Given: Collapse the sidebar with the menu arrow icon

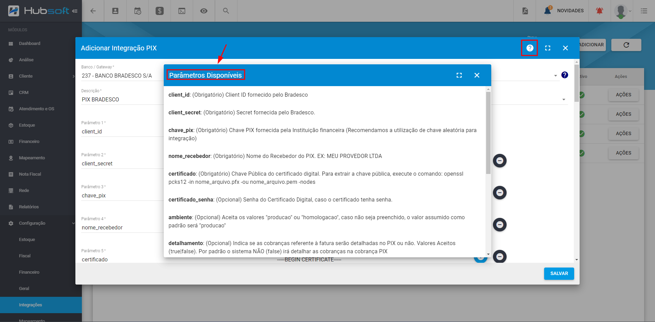Looking at the screenshot, I should pyautogui.click(x=75, y=11).
